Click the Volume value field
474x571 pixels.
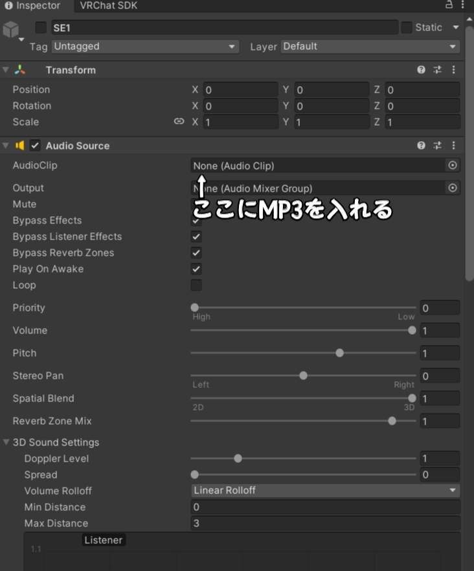440,331
